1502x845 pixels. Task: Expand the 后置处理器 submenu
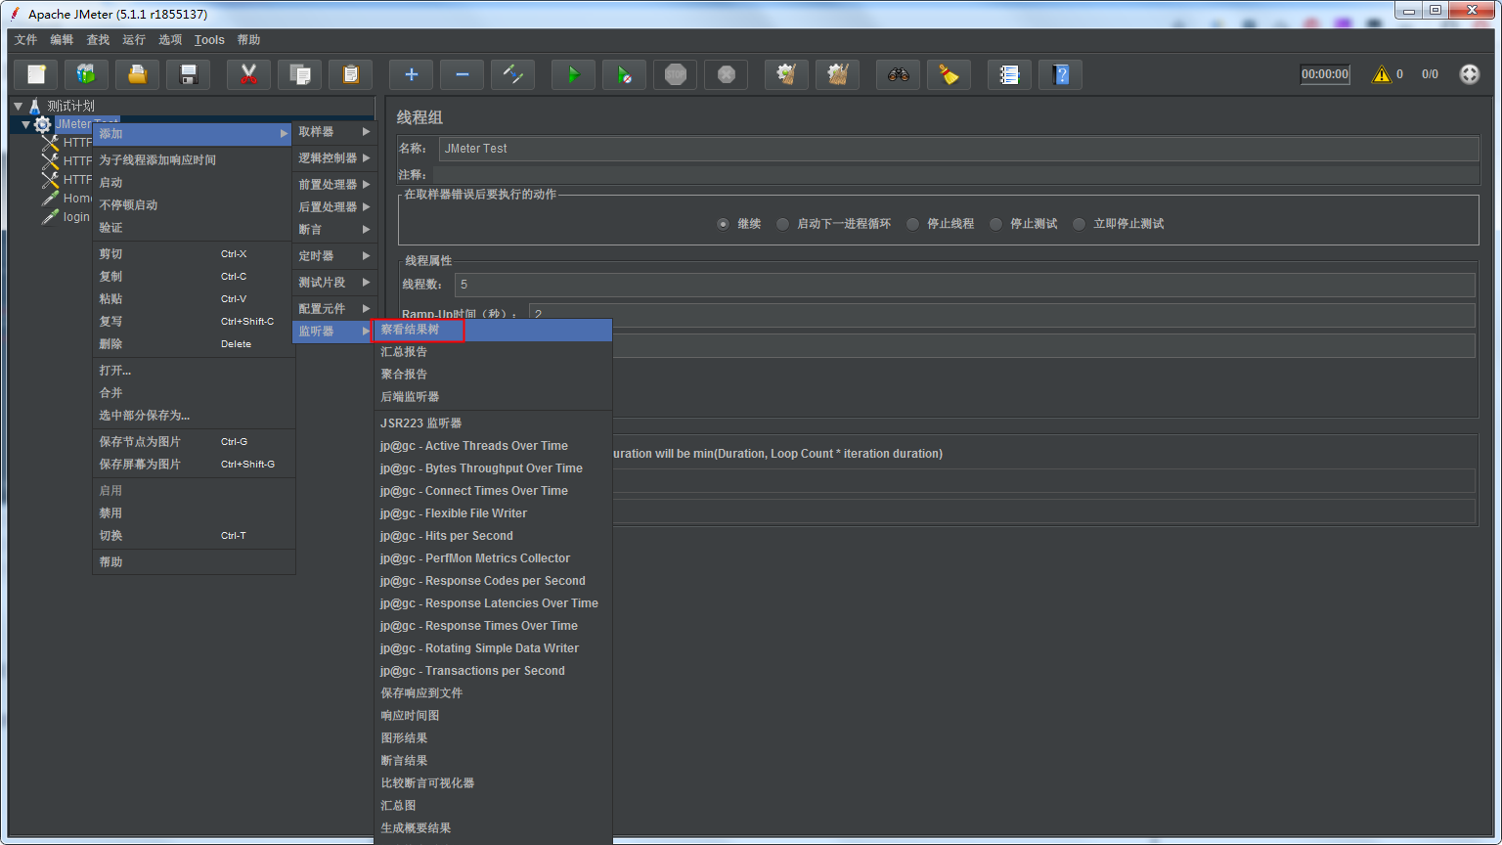(x=333, y=207)
